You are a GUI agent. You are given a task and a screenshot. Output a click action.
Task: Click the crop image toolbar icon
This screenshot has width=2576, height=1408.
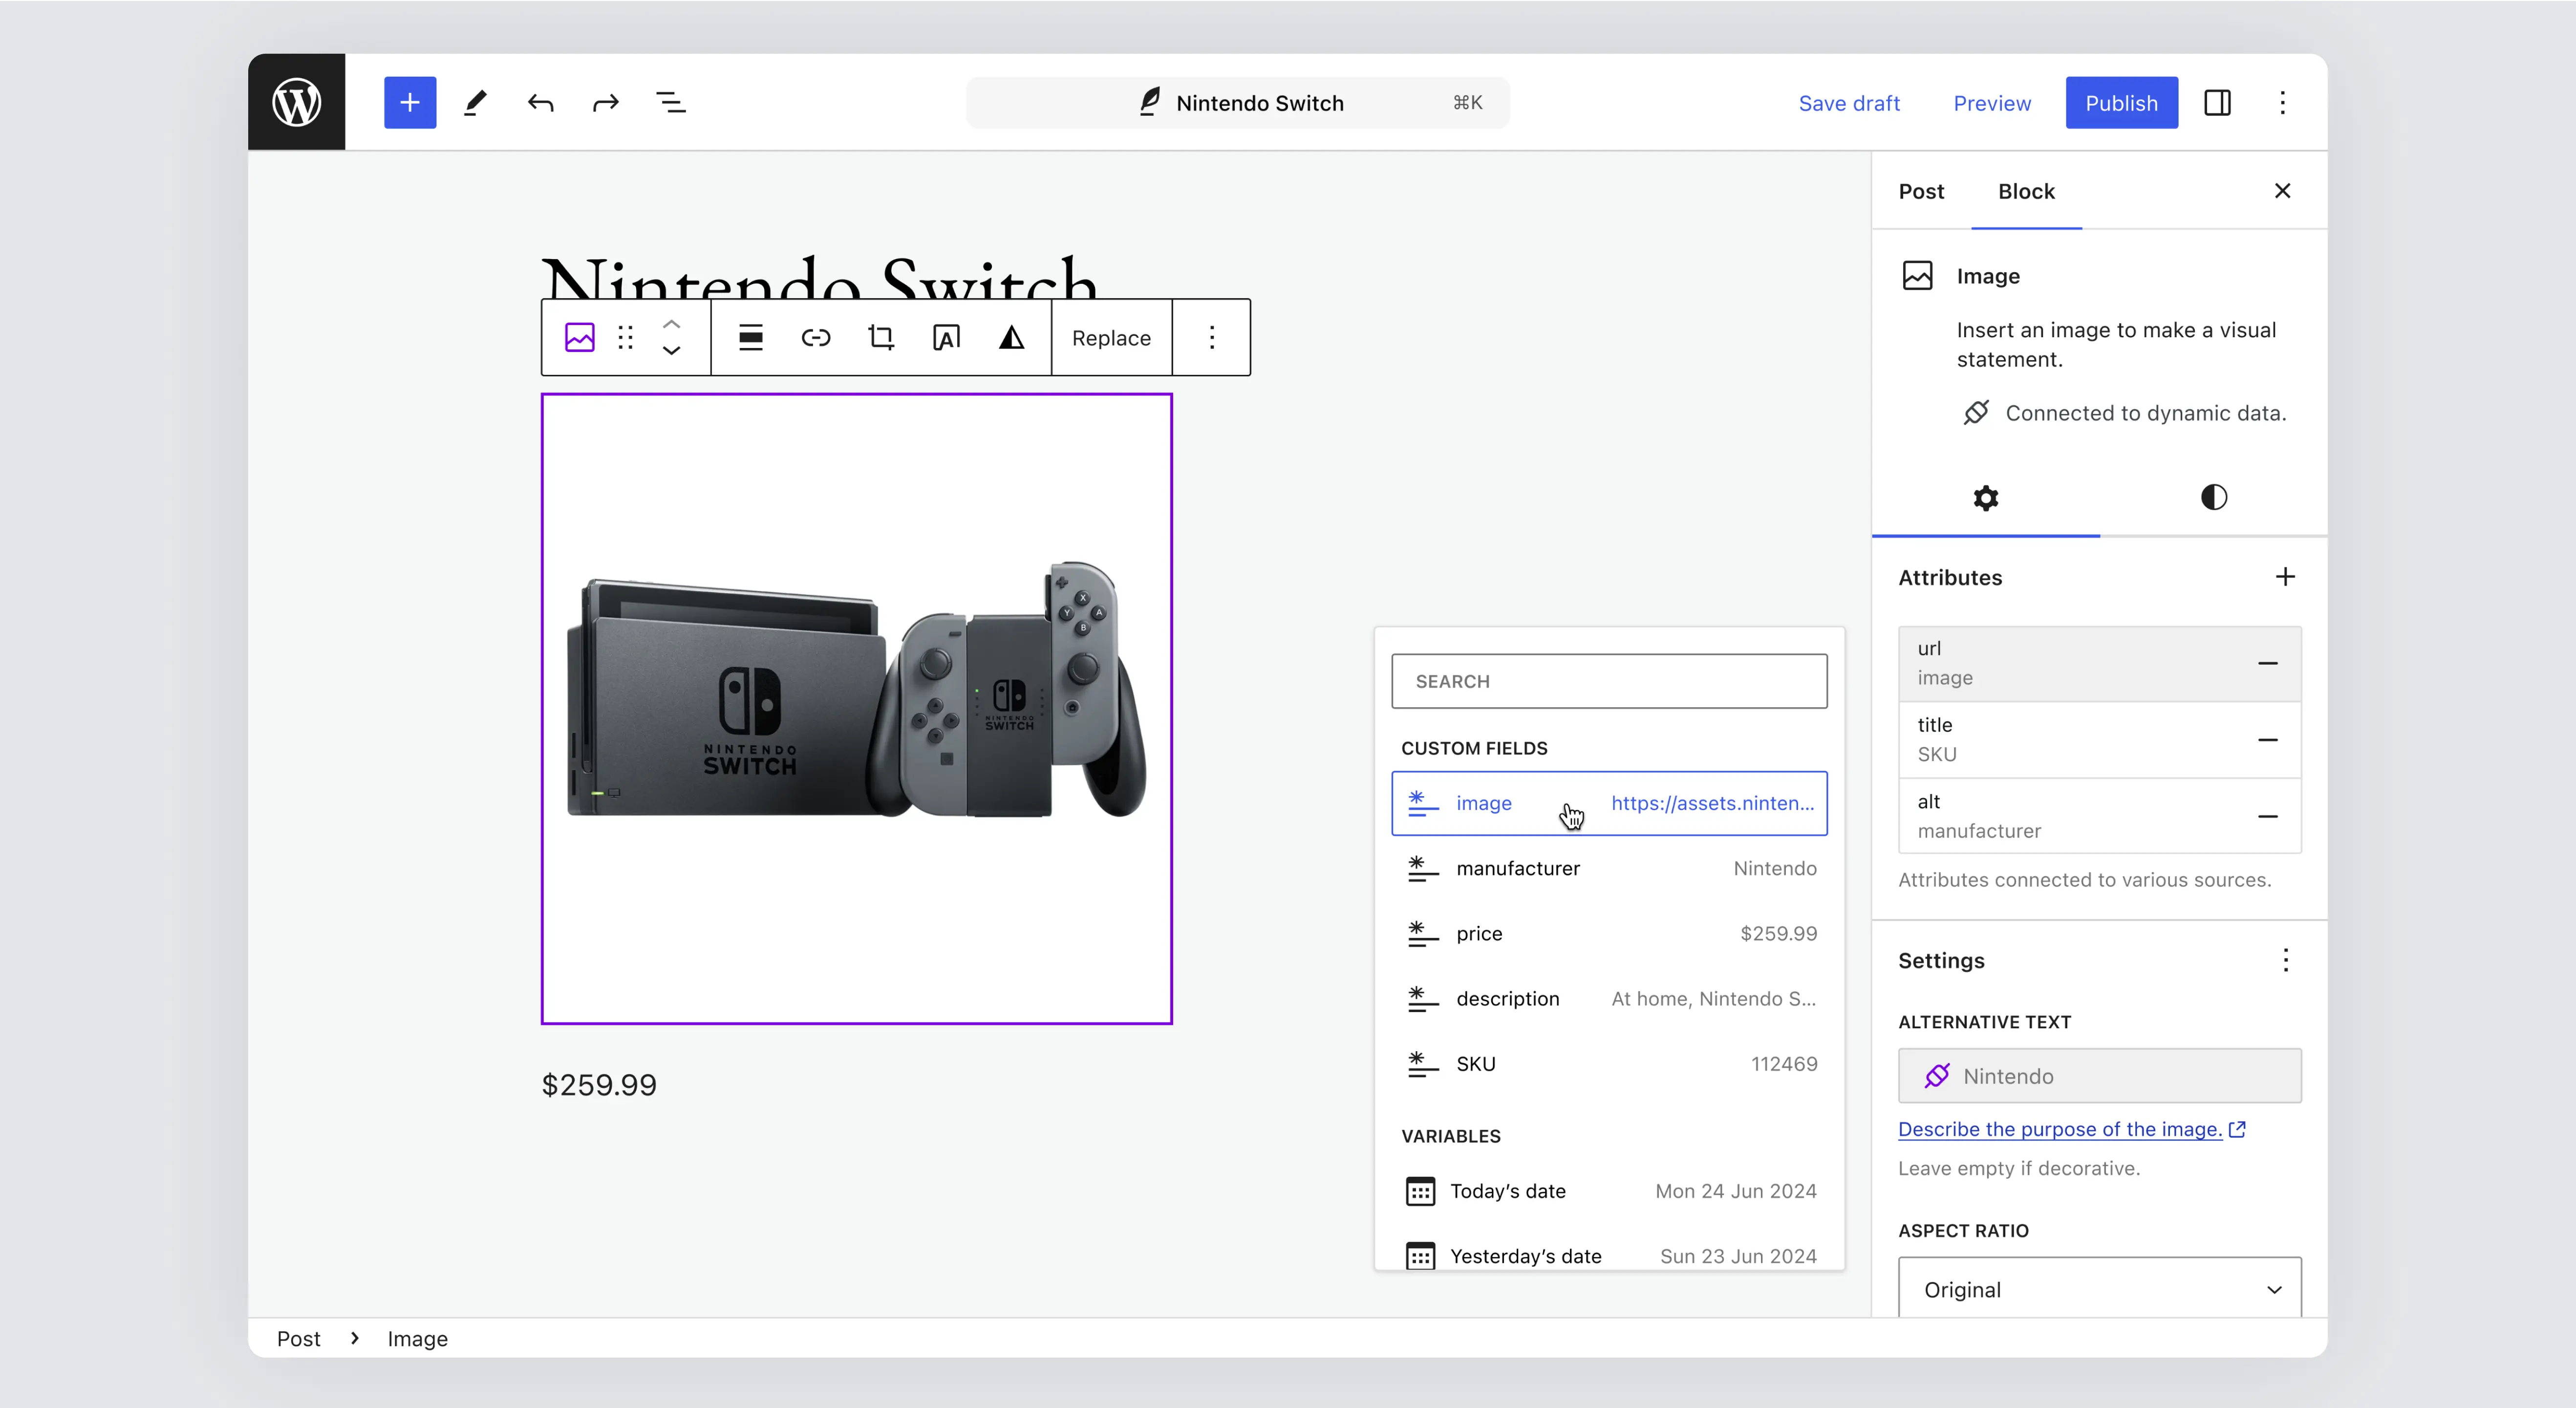point(881,338)
